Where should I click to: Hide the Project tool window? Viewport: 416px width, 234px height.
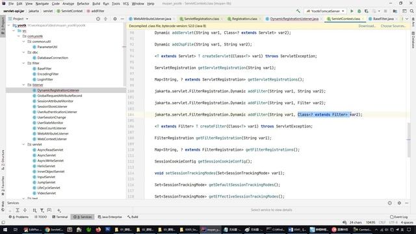pyautogui.click(x=122, y=19)
